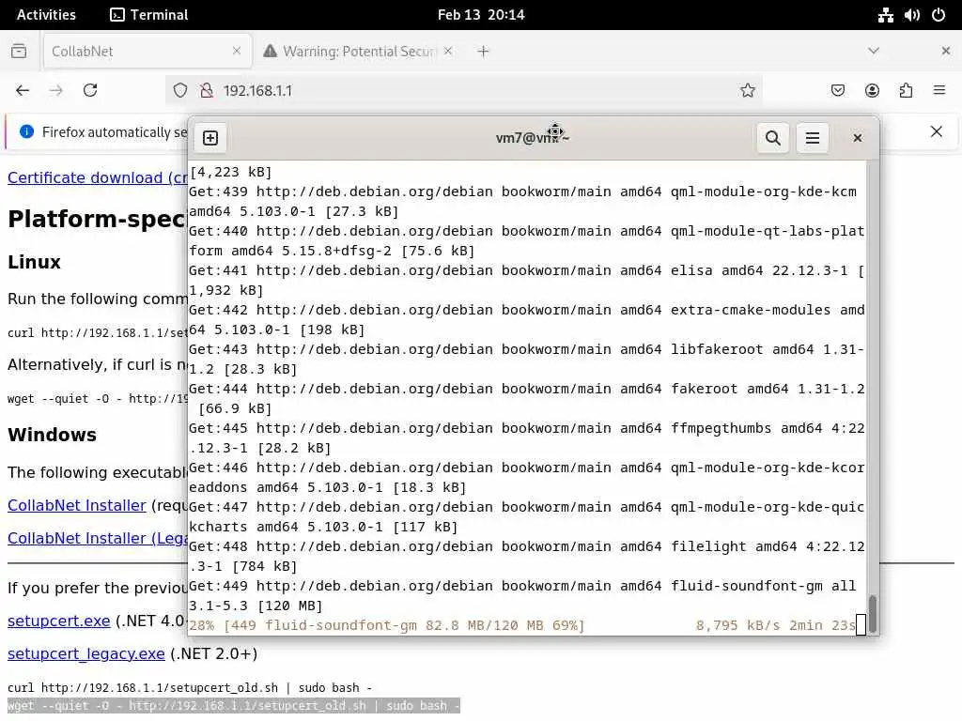The height and width of the screenshot is (721, 962).
Task: Open the terminal search tool
Action: coord(773,138)
